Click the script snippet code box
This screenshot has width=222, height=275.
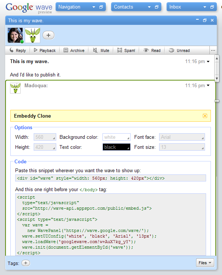coord(111,225)
